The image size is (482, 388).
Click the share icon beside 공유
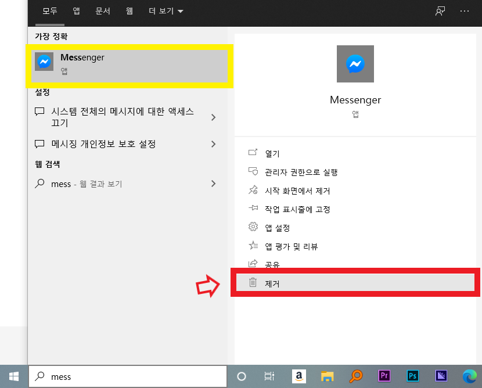pyautogui.click(x=253, y=263)
